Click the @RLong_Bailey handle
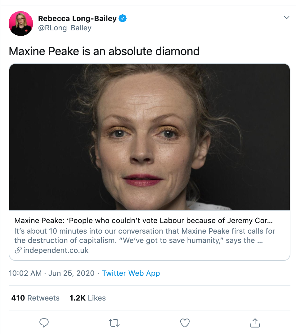 (x=65, y=28)
